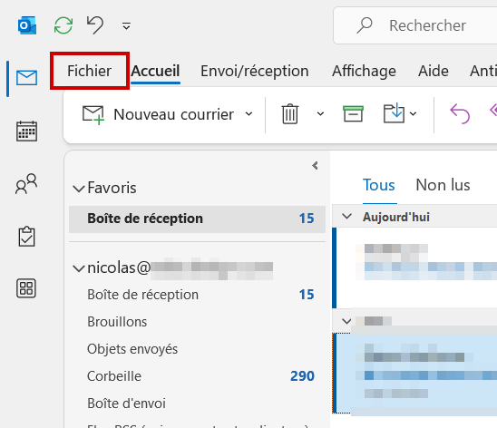Image resolution: width=497 pixels, height=428 pixels.
Task: Collapse the folder pane with arrow
Action: coord(315,165)
